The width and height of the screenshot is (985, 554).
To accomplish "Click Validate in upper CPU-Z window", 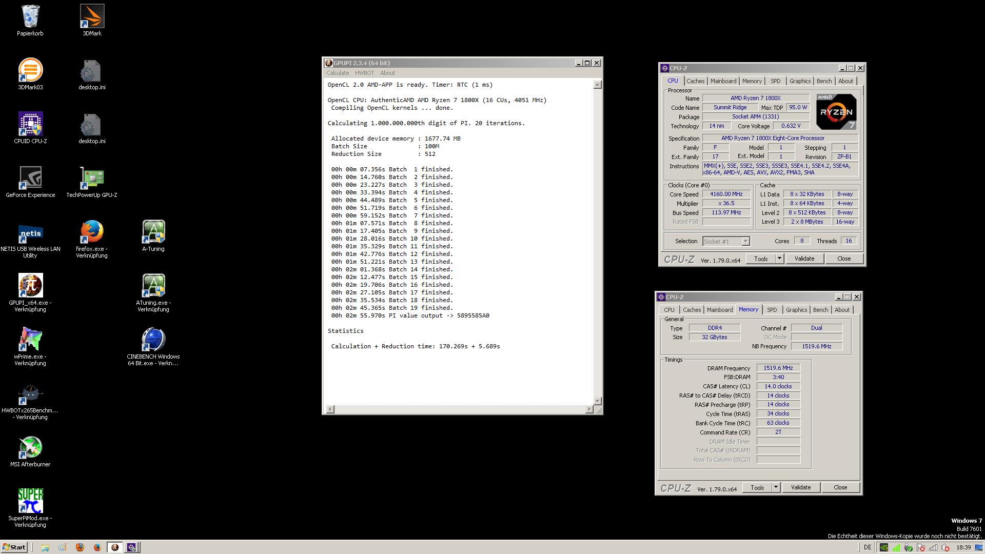I will [804, 259].
